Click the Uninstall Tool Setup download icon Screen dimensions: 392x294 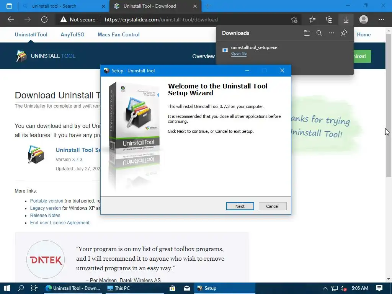point(36,155)
